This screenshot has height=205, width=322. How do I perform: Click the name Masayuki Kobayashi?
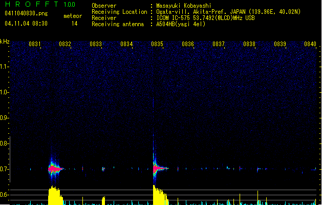tap(184, 6)
